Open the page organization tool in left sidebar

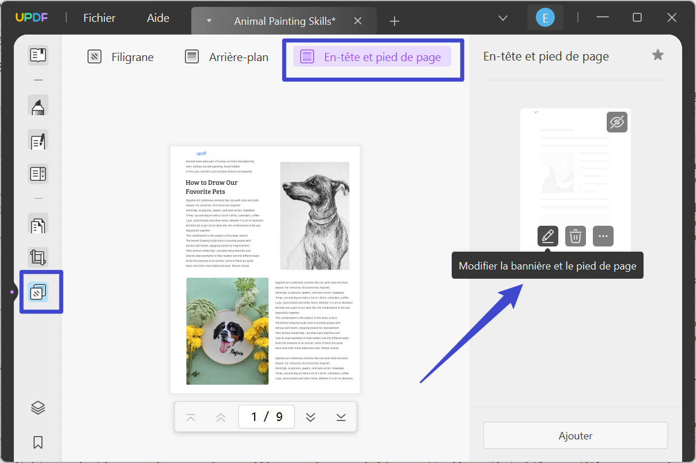38,292
